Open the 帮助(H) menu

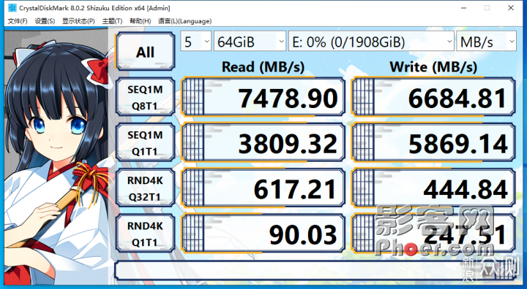click(140, 21)
